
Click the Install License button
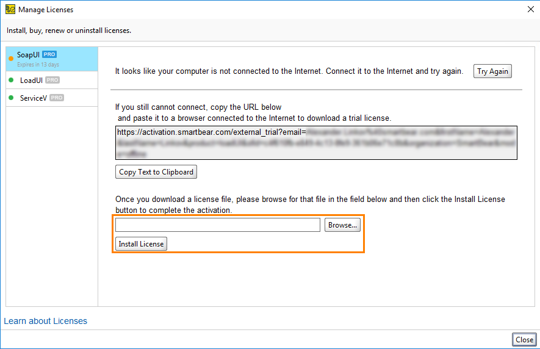[141, 244]
